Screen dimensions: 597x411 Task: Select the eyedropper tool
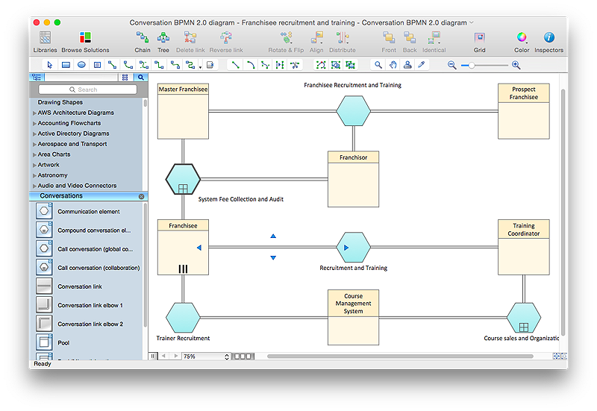[x=422, y=65]
